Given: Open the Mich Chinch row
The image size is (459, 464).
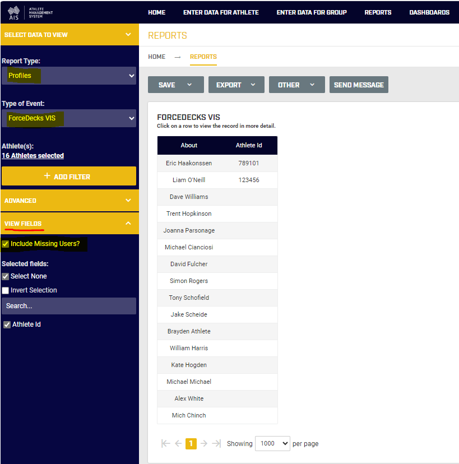Looking at the screenshot, I should click(217, 415).
